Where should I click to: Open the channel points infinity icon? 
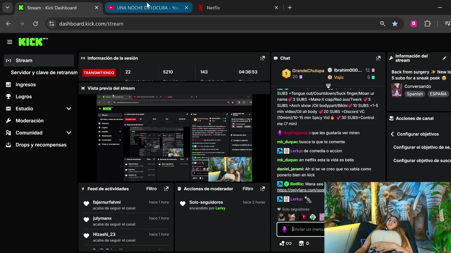(x=285, y=243)
